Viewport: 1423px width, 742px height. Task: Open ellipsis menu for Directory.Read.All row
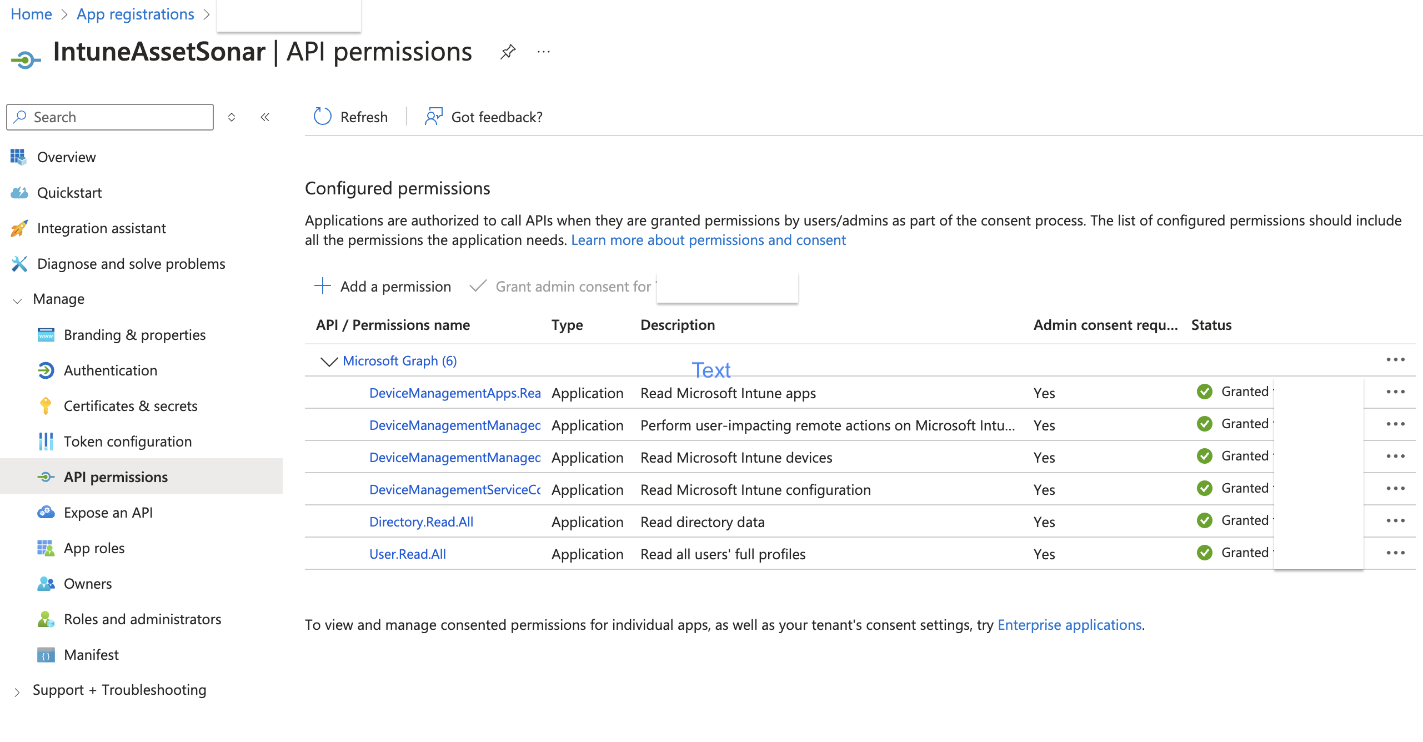(x=1395, y=521)
